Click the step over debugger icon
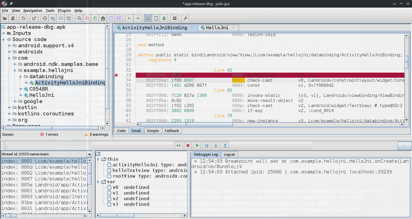Image resolution: width=412 pixels, height=219 pixels. pyautogui.click(x=207, y=146)
